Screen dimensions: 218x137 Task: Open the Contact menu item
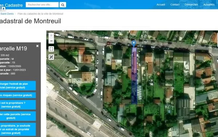tap(175, 5)
